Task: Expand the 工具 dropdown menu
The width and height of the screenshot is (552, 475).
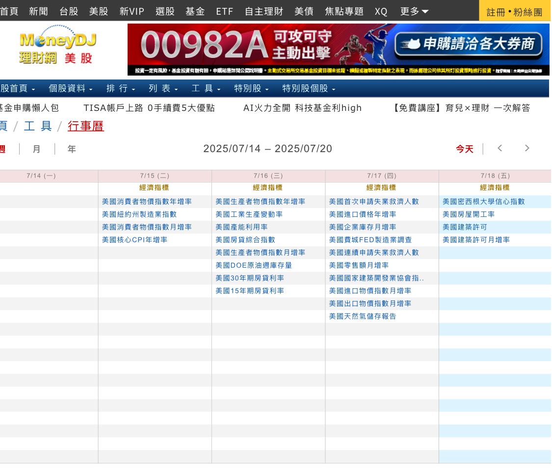Action: pos(206,89)
